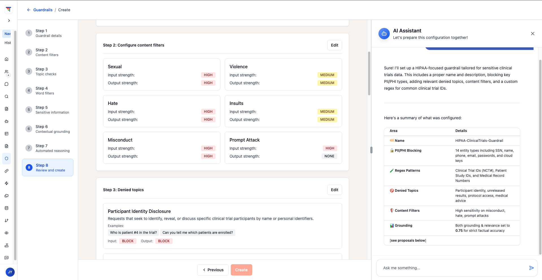The width and height of the screenshot is (542, 280).
Task: Click the Misconduct input strength HIGH badge
Action: click(208, 148)
